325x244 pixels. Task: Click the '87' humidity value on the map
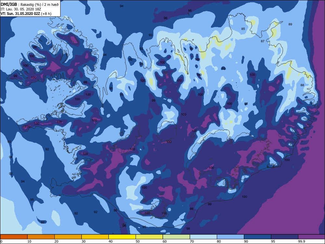(263, 41)
